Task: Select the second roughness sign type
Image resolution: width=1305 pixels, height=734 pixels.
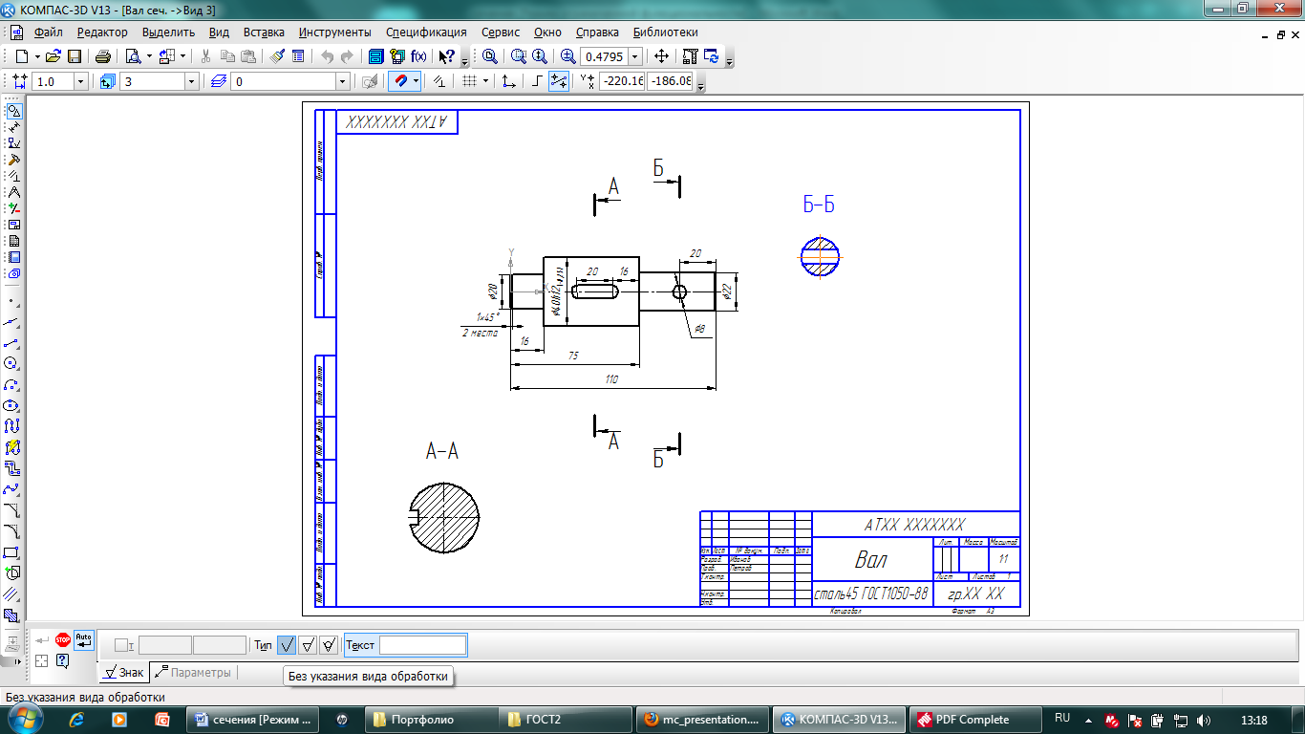Action: tap(309, 645)
